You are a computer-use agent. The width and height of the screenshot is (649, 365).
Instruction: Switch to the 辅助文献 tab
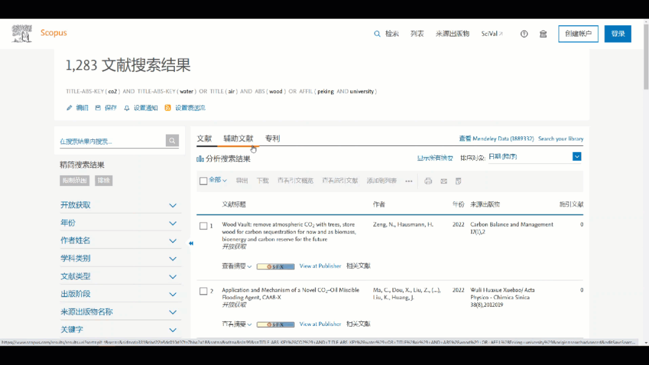point(238,139)
